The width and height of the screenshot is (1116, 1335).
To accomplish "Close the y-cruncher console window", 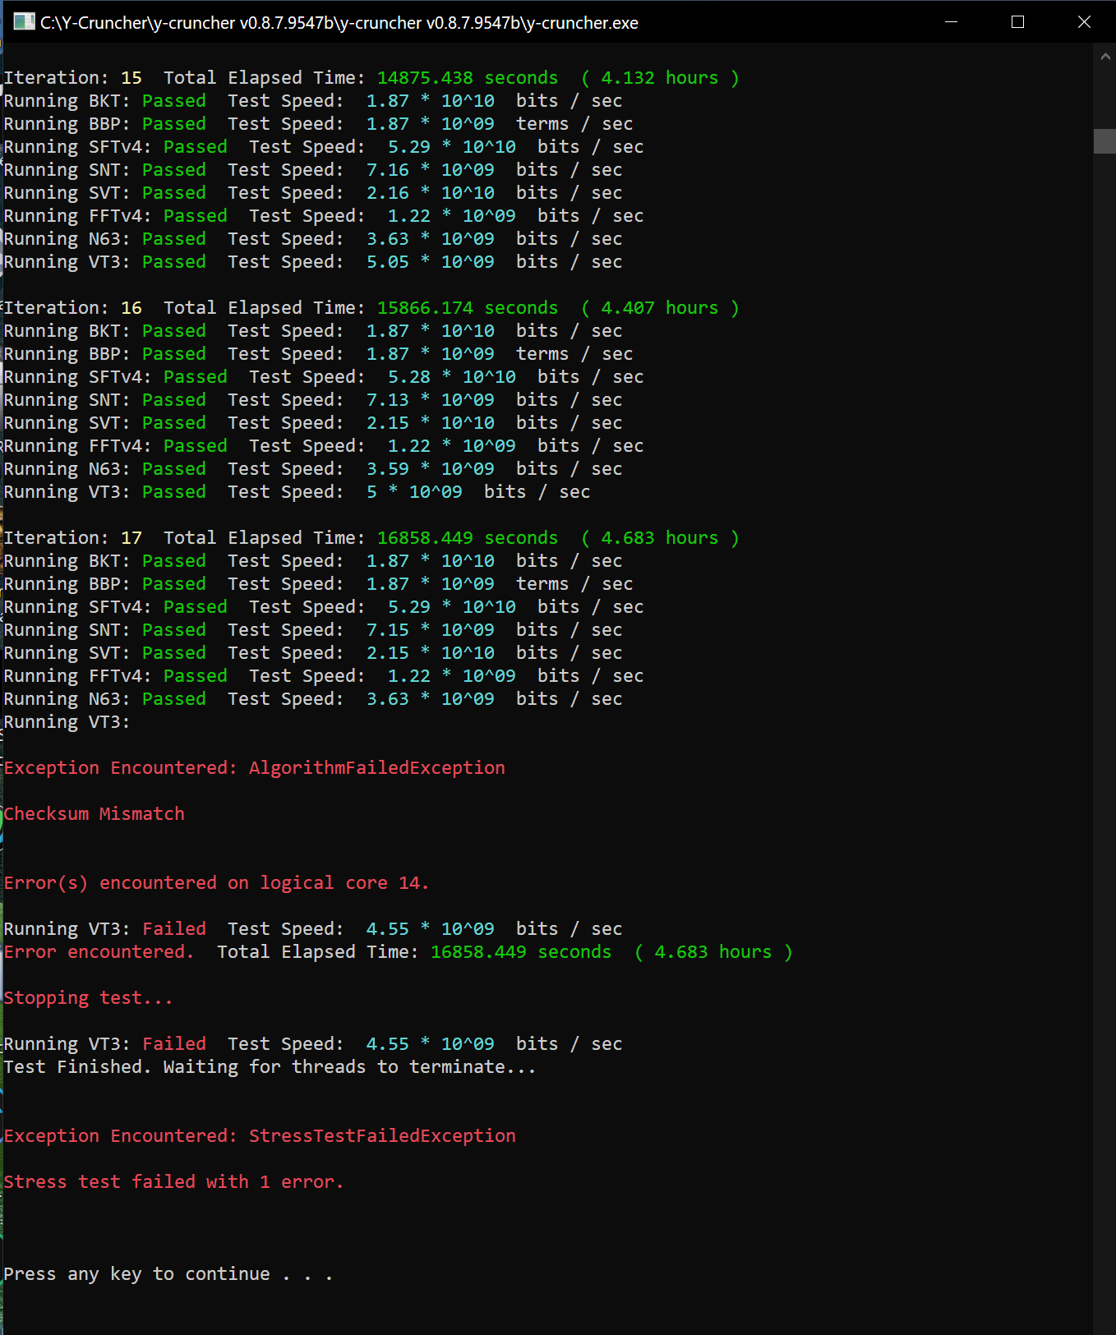I will (x=1084, y=22).
